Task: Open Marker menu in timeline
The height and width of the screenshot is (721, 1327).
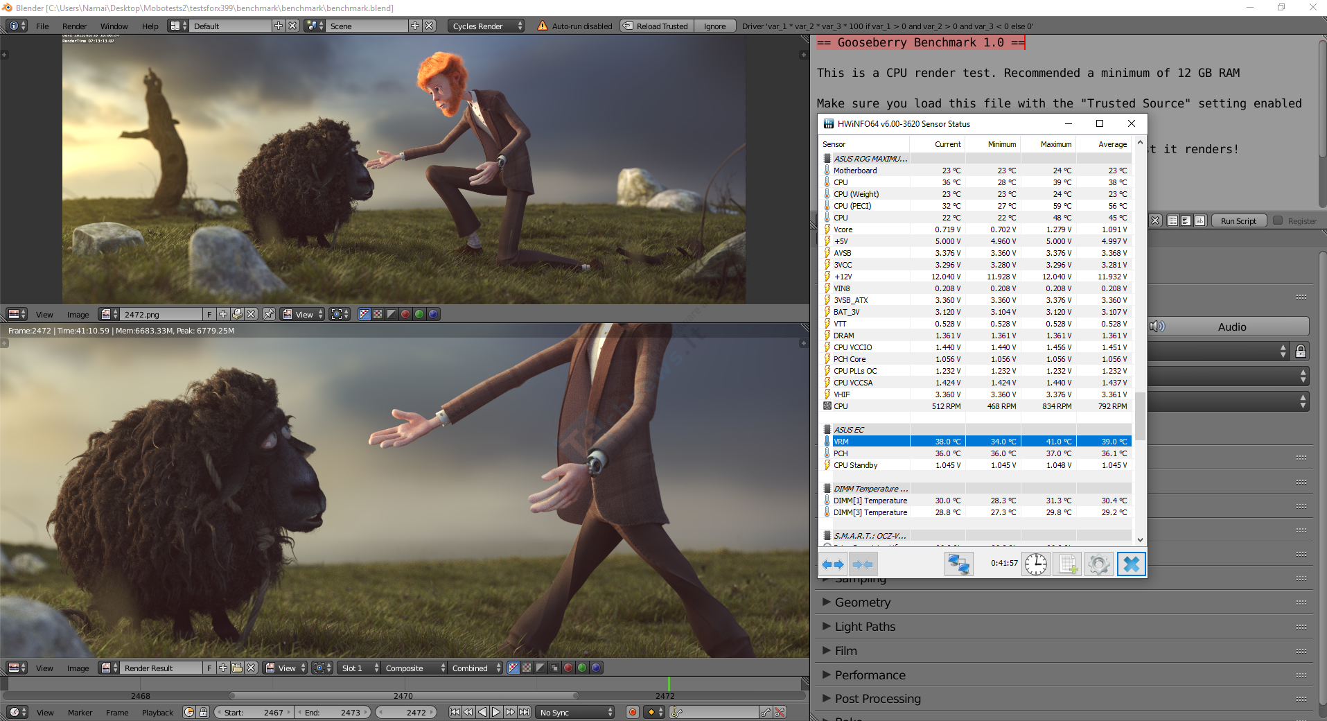Action: pos(80,712)
